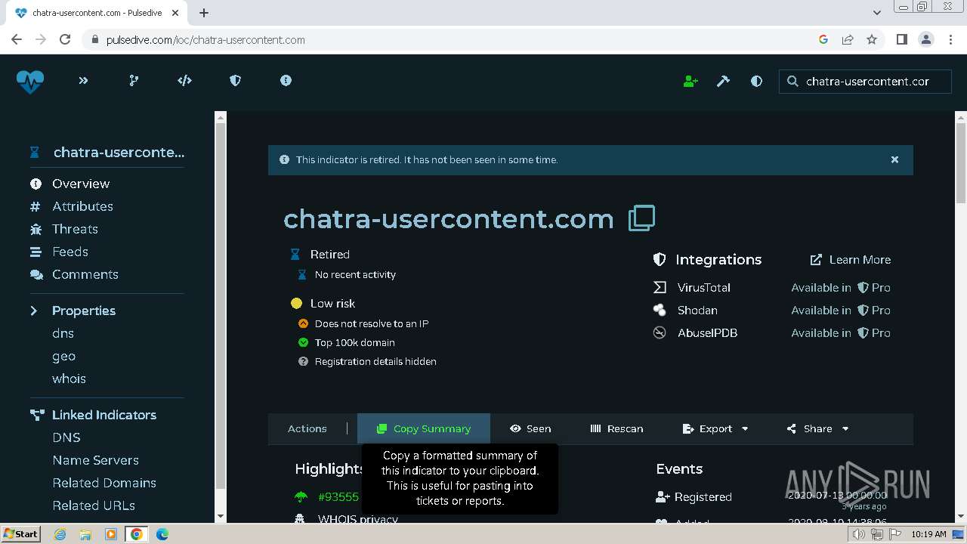Image resolution: width=967 pixels, height=544 pixels.
Task: Click the Pulsedive heart logo
Action: (x=30, y=81)
